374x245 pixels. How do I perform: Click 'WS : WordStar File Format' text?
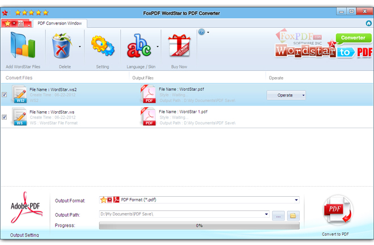(54, 123)
